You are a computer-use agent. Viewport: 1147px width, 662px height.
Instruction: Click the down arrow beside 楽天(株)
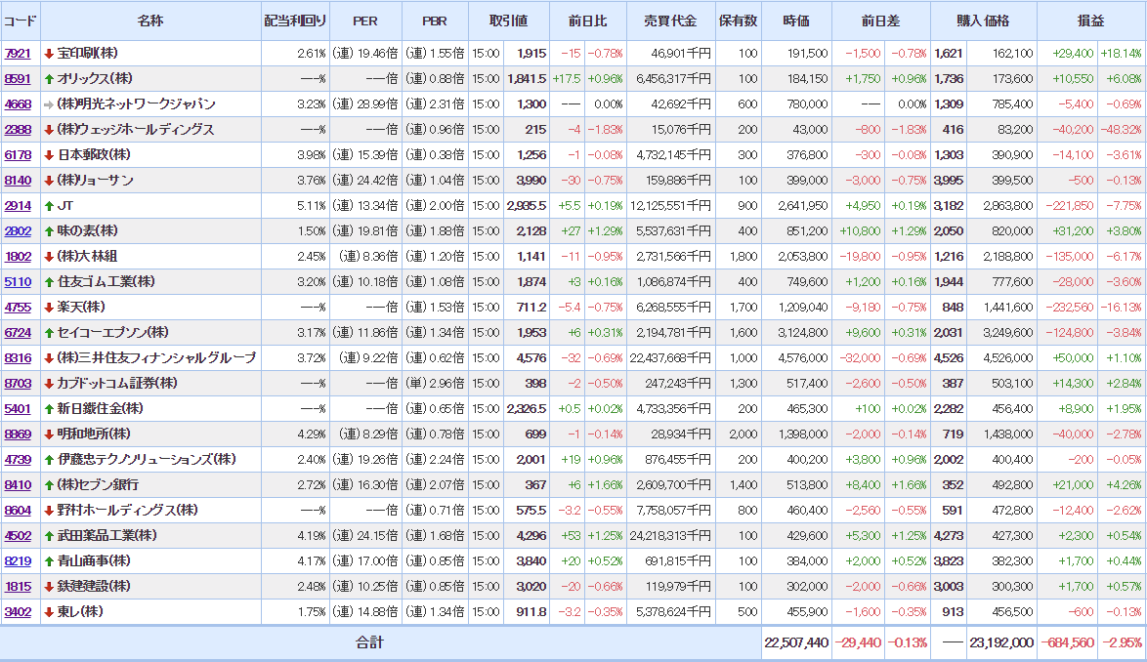(x=49, y=308)
